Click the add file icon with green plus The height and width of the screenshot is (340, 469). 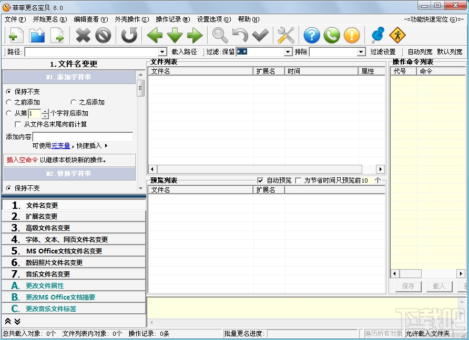pos(16,35)
